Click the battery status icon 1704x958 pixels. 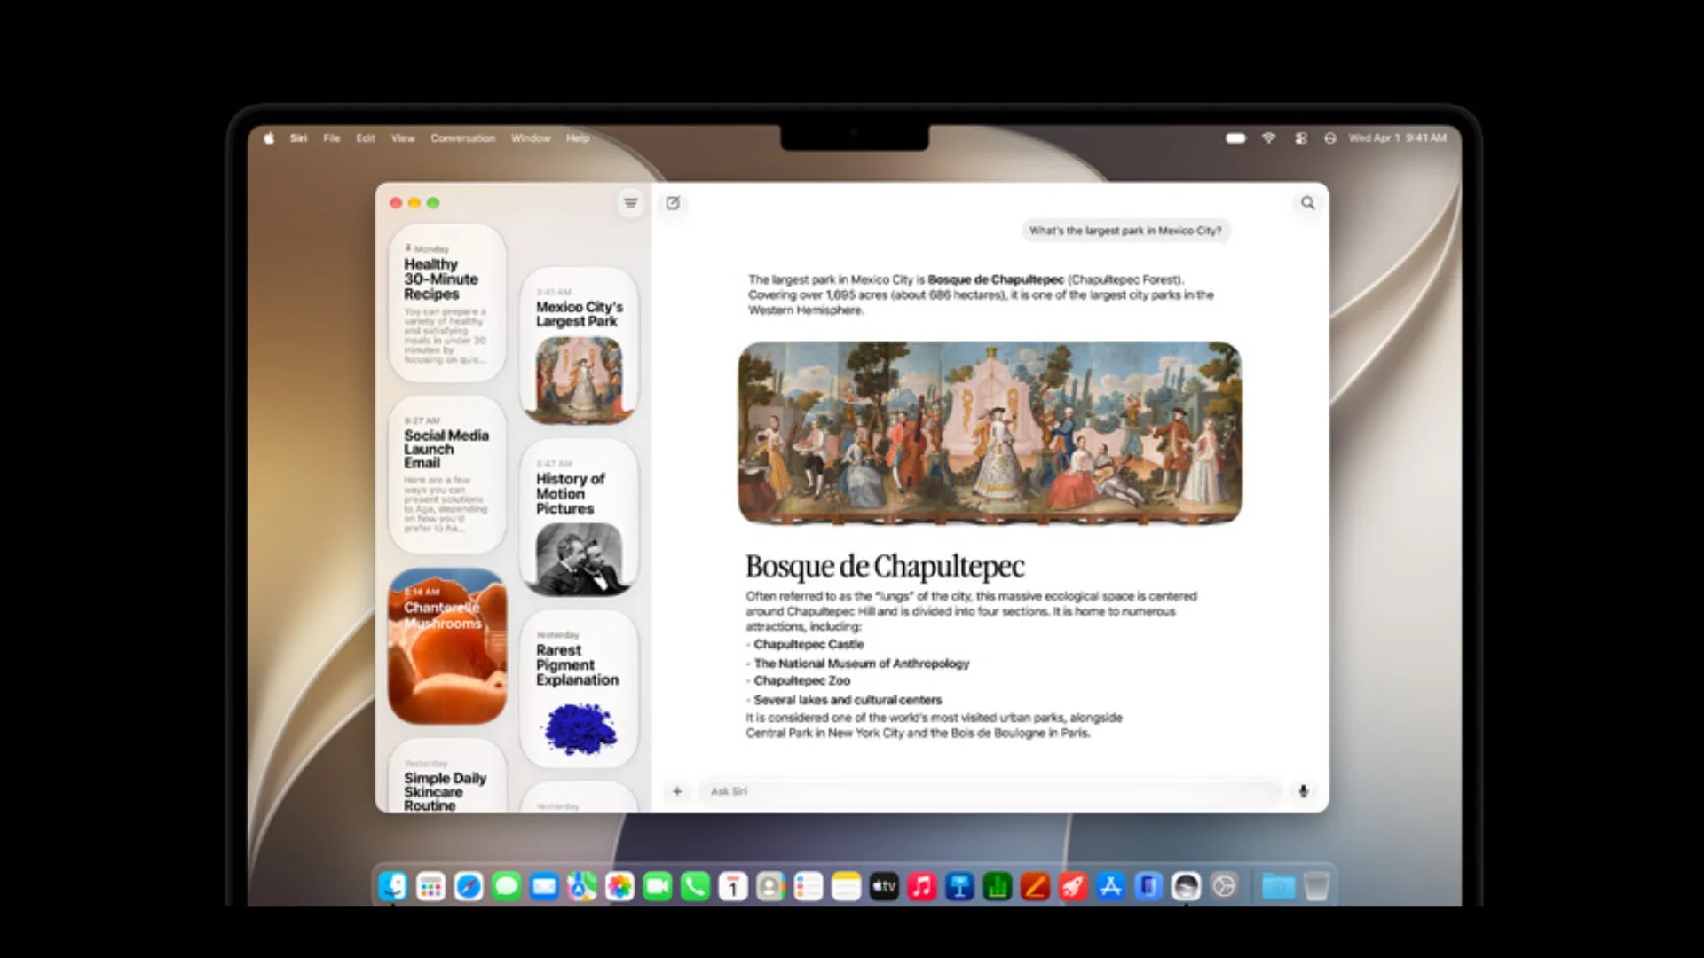coord(1235,138)
